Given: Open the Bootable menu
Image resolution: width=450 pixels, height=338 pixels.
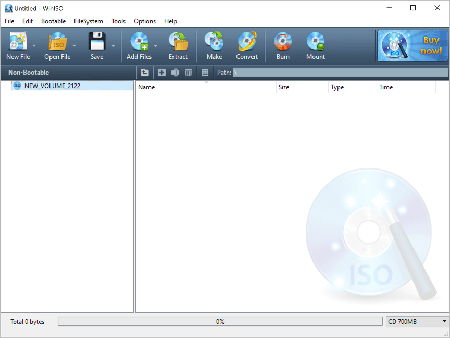Looking at the screenshot, I should pos(53,21).
